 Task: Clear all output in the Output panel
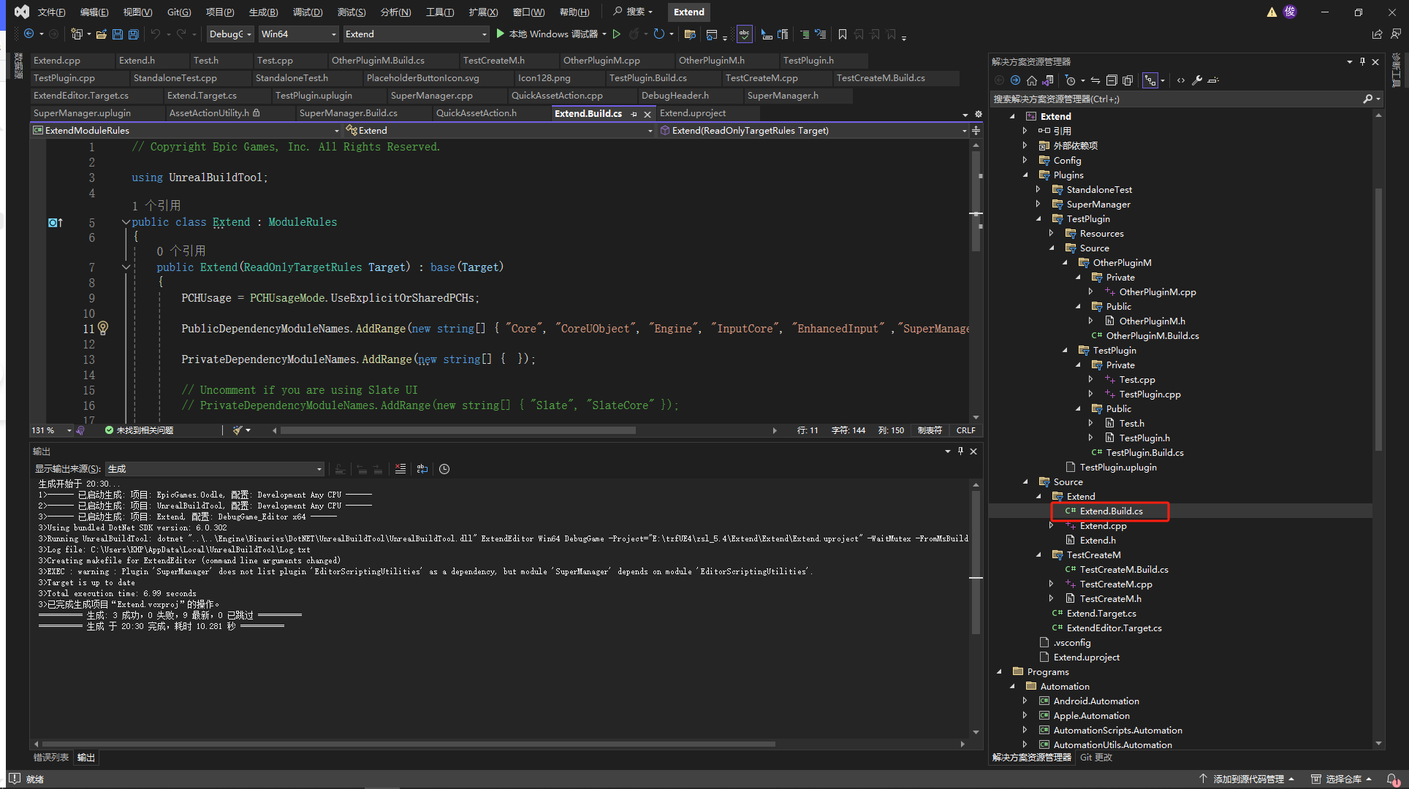click(400, 469)
